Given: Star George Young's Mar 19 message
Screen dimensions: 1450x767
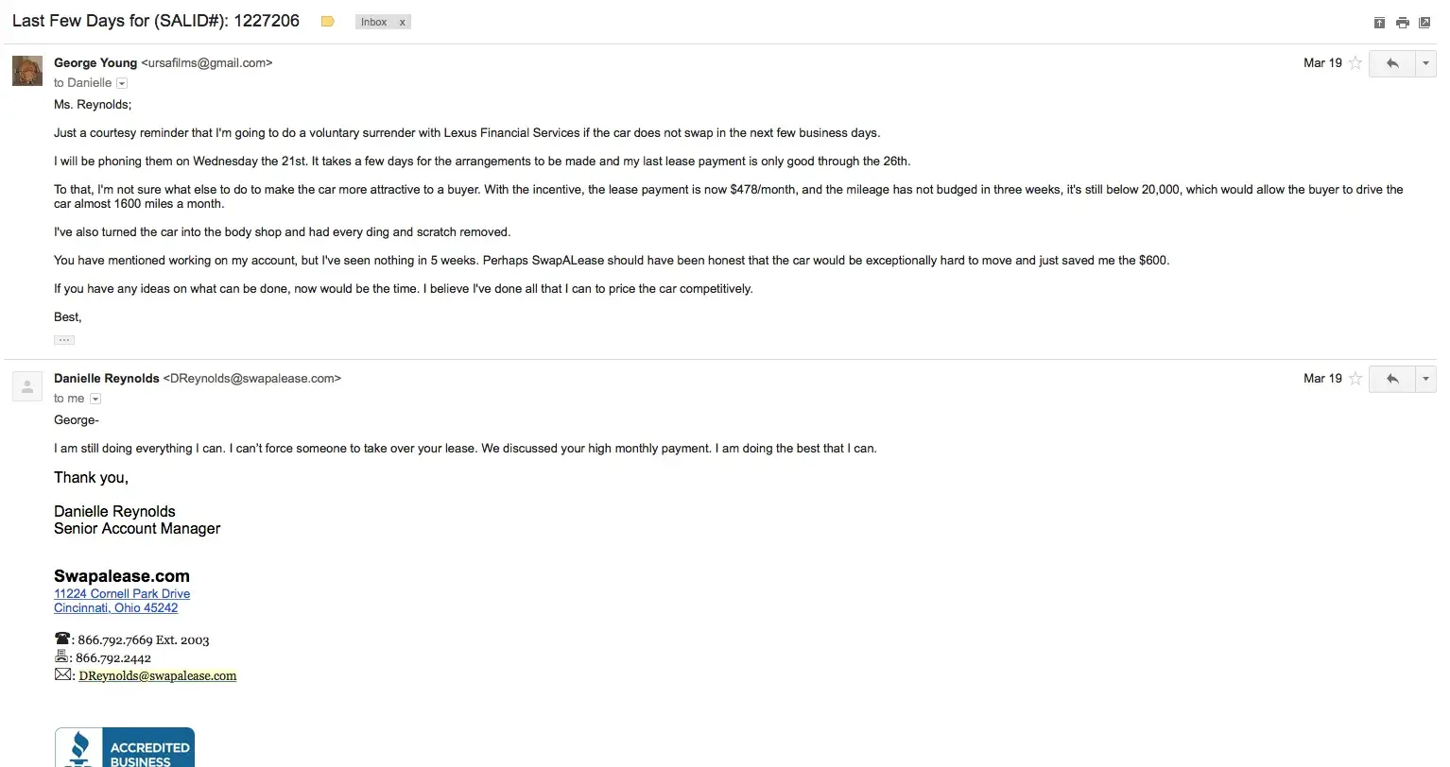Looking at the screenshot, I should click(1355, 63).
